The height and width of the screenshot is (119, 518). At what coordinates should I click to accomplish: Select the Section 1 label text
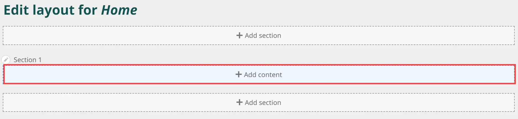27,60
